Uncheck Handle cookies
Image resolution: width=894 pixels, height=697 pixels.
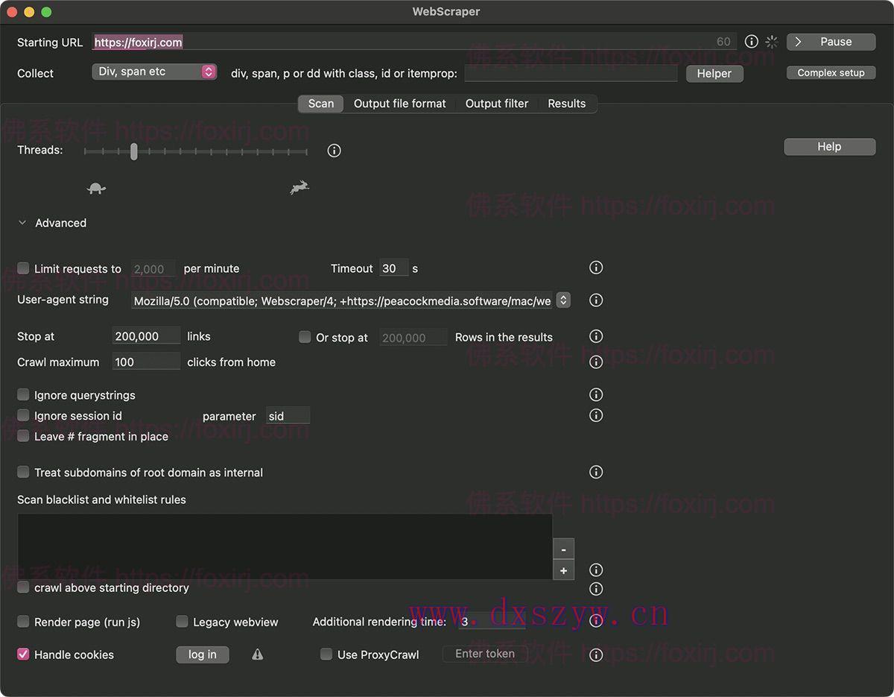23,655
